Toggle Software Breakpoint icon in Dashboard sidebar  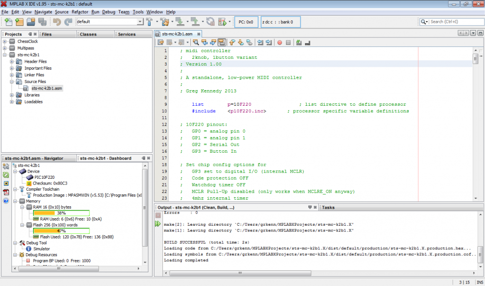6,184
